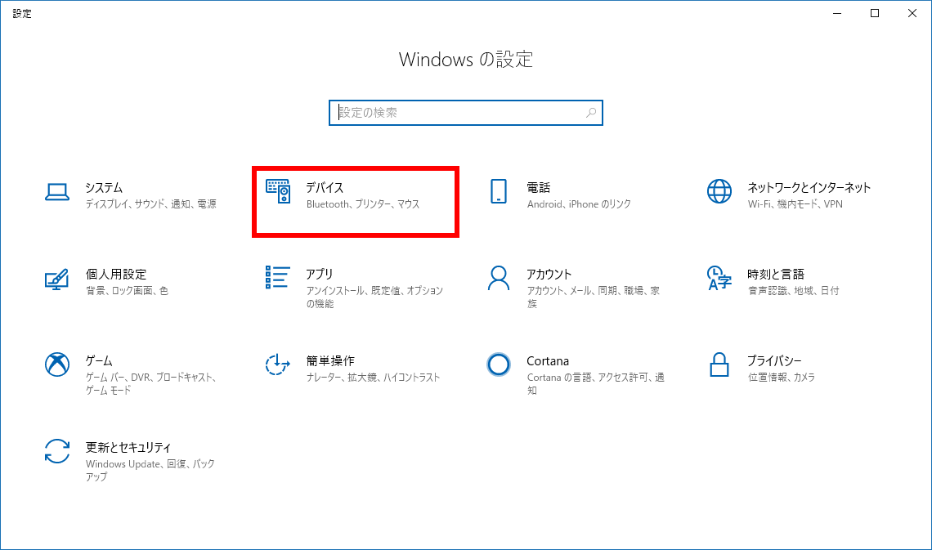Click text '位置情報、カメラ'

tap(781, 378)
